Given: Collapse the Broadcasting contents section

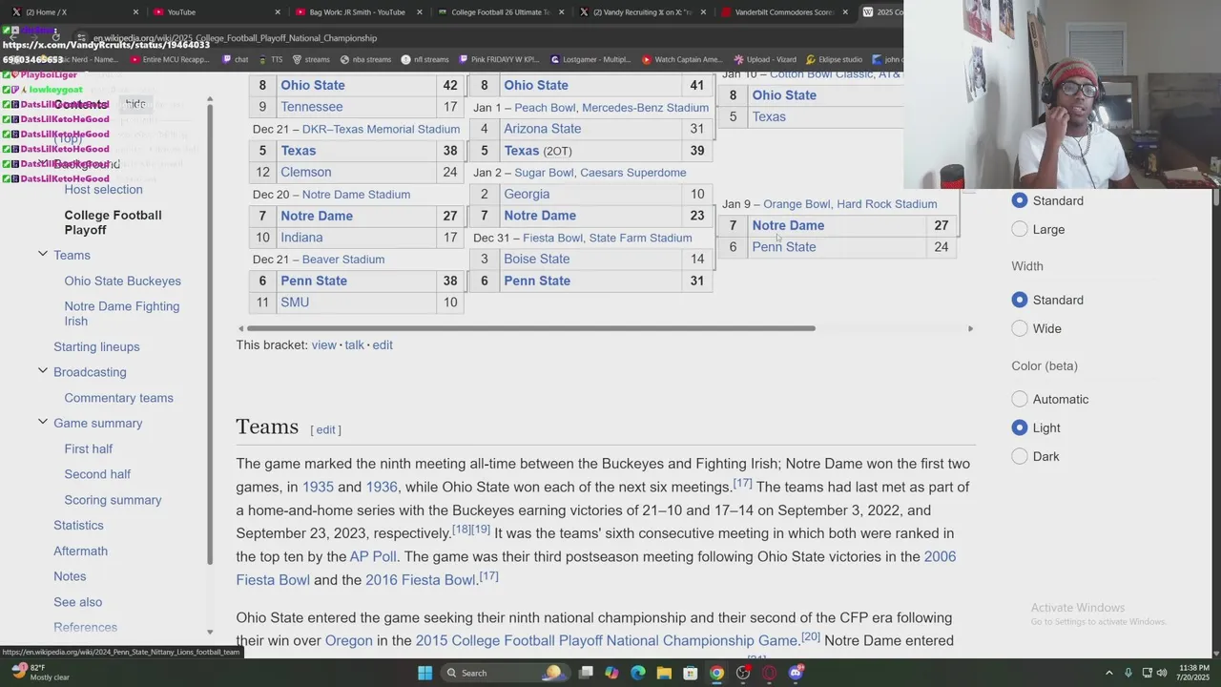Looking at the screenshot, I should pos(43,370).
